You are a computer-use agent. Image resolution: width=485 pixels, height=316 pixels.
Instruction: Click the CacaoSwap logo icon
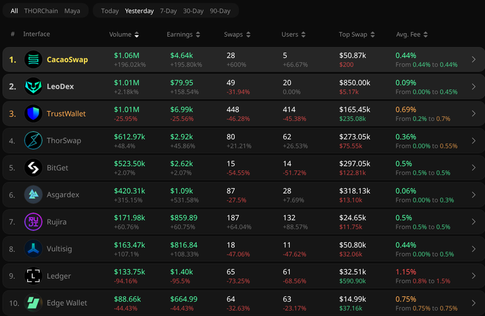[33, 59]
